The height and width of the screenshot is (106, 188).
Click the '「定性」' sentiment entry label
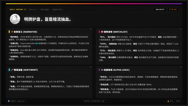click(x=13, y=77)
